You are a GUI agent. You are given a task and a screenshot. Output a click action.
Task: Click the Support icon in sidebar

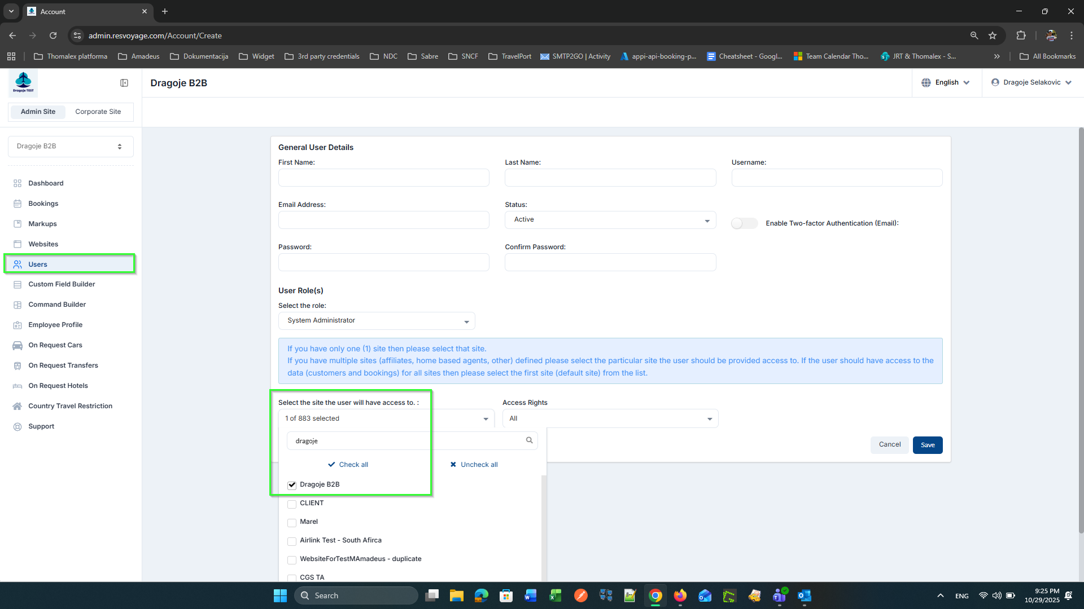tap(18, 426)
